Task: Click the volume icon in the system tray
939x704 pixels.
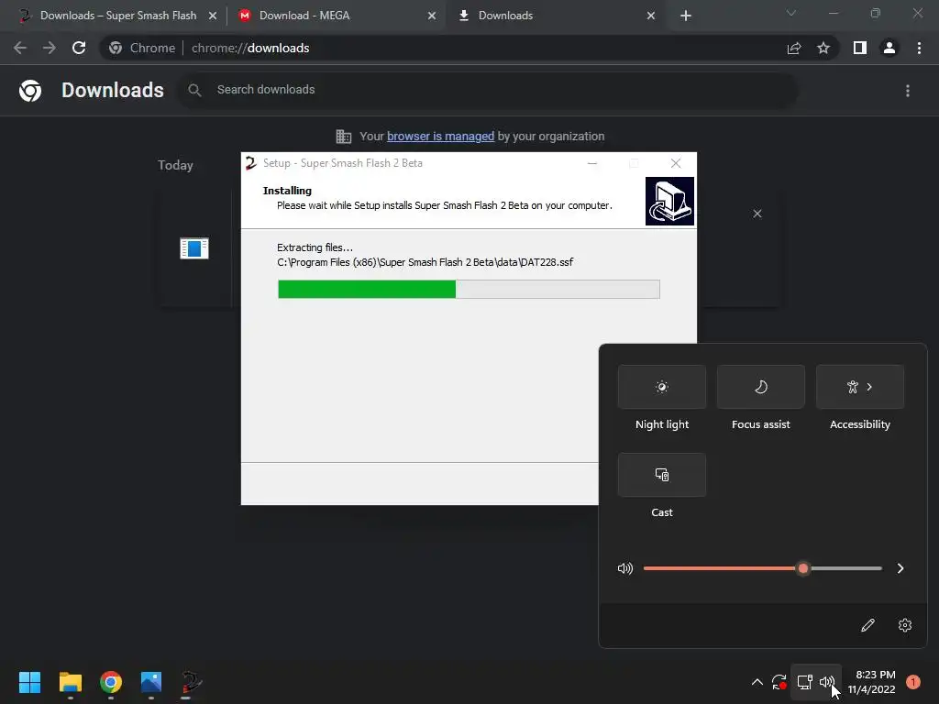Action: 827,682
